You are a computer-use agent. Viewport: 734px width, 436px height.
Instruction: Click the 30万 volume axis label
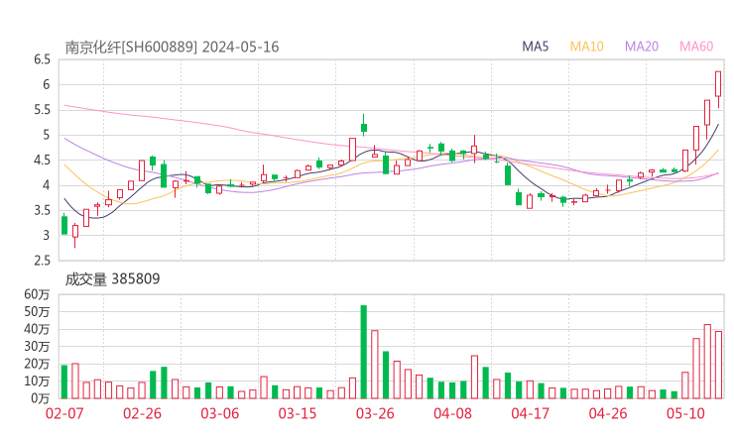coord(37,346)
